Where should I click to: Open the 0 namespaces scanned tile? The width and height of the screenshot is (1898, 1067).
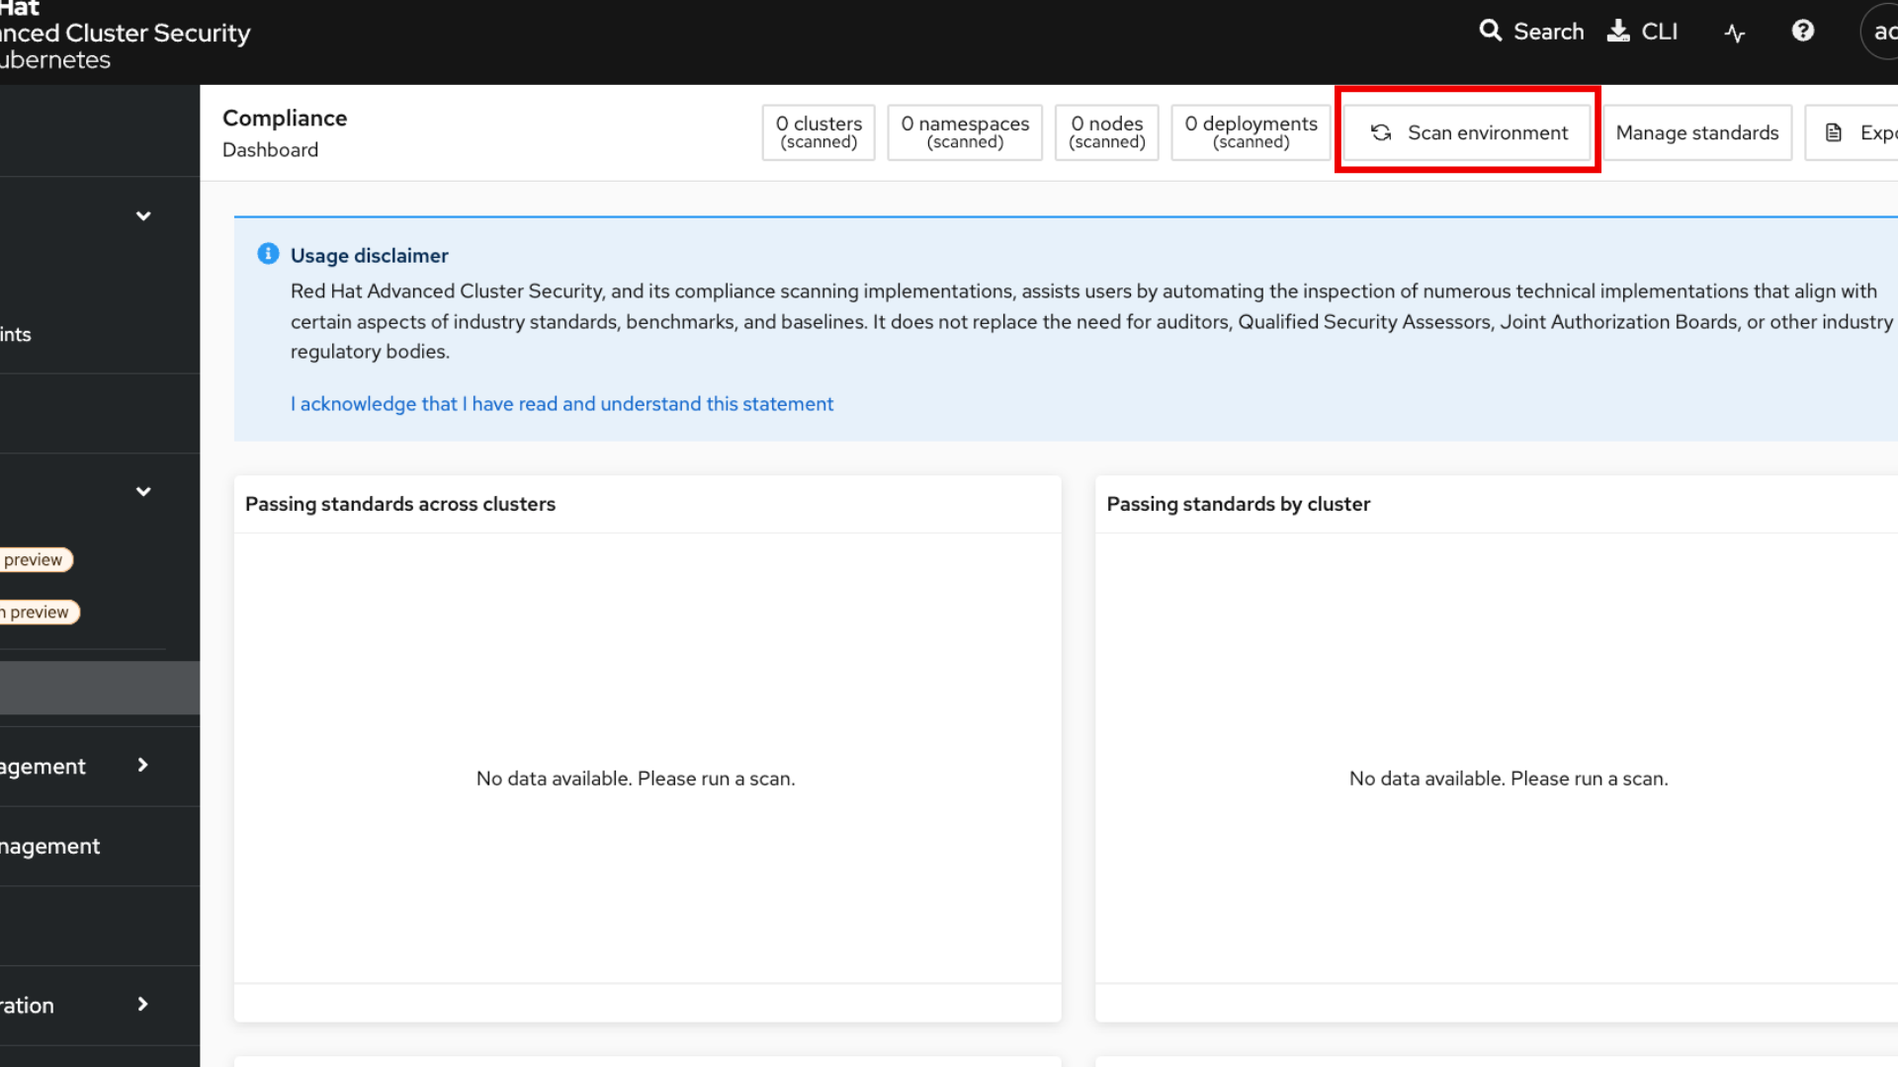[965, 132]
